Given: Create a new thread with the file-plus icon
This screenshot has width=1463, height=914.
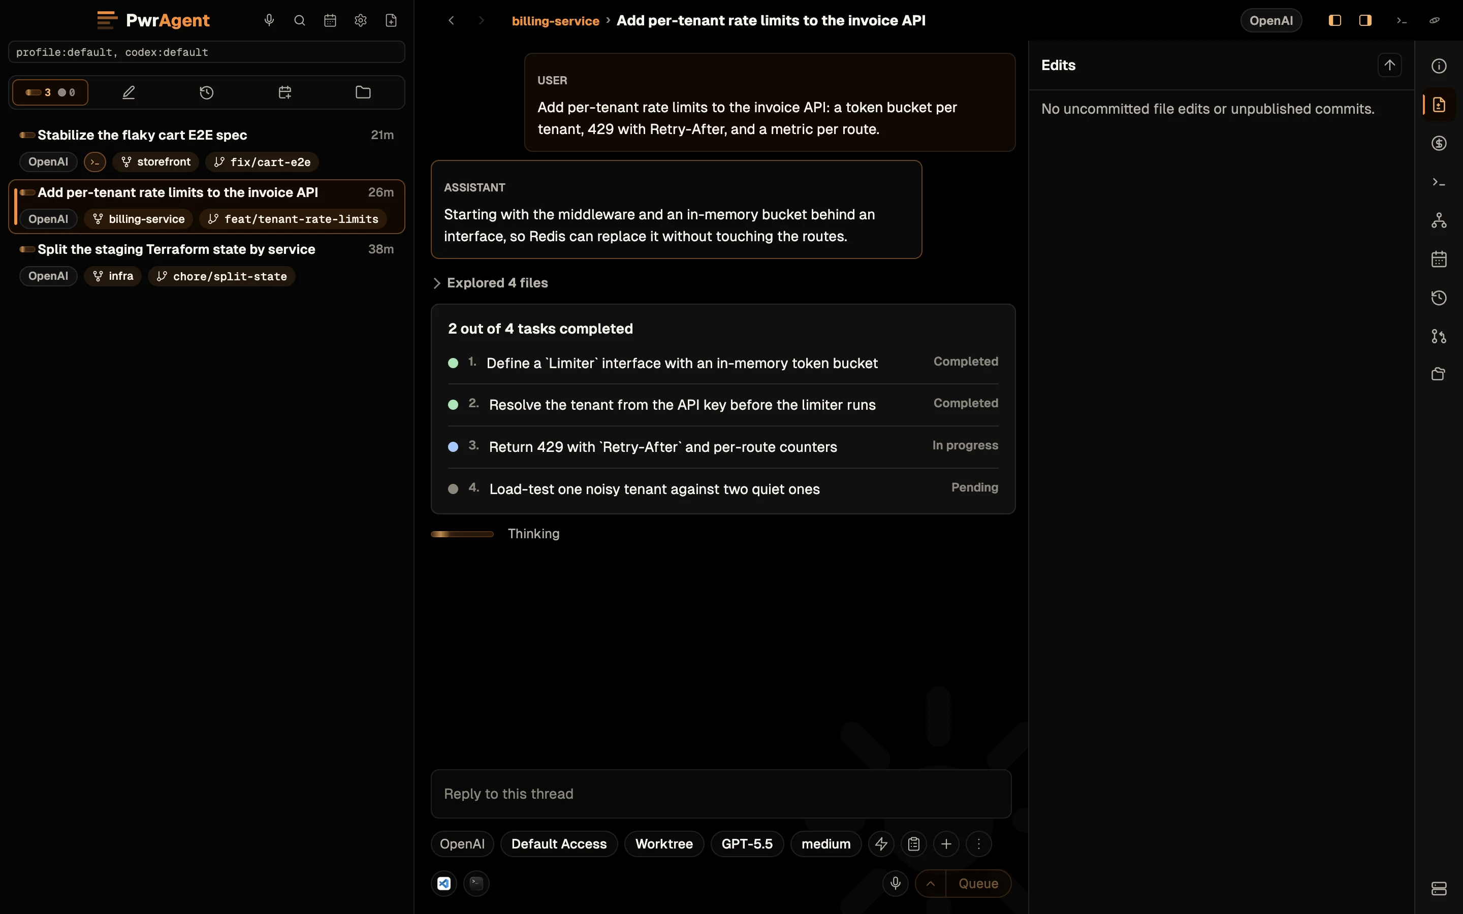Looking at the screenshot, I should 391,20.
